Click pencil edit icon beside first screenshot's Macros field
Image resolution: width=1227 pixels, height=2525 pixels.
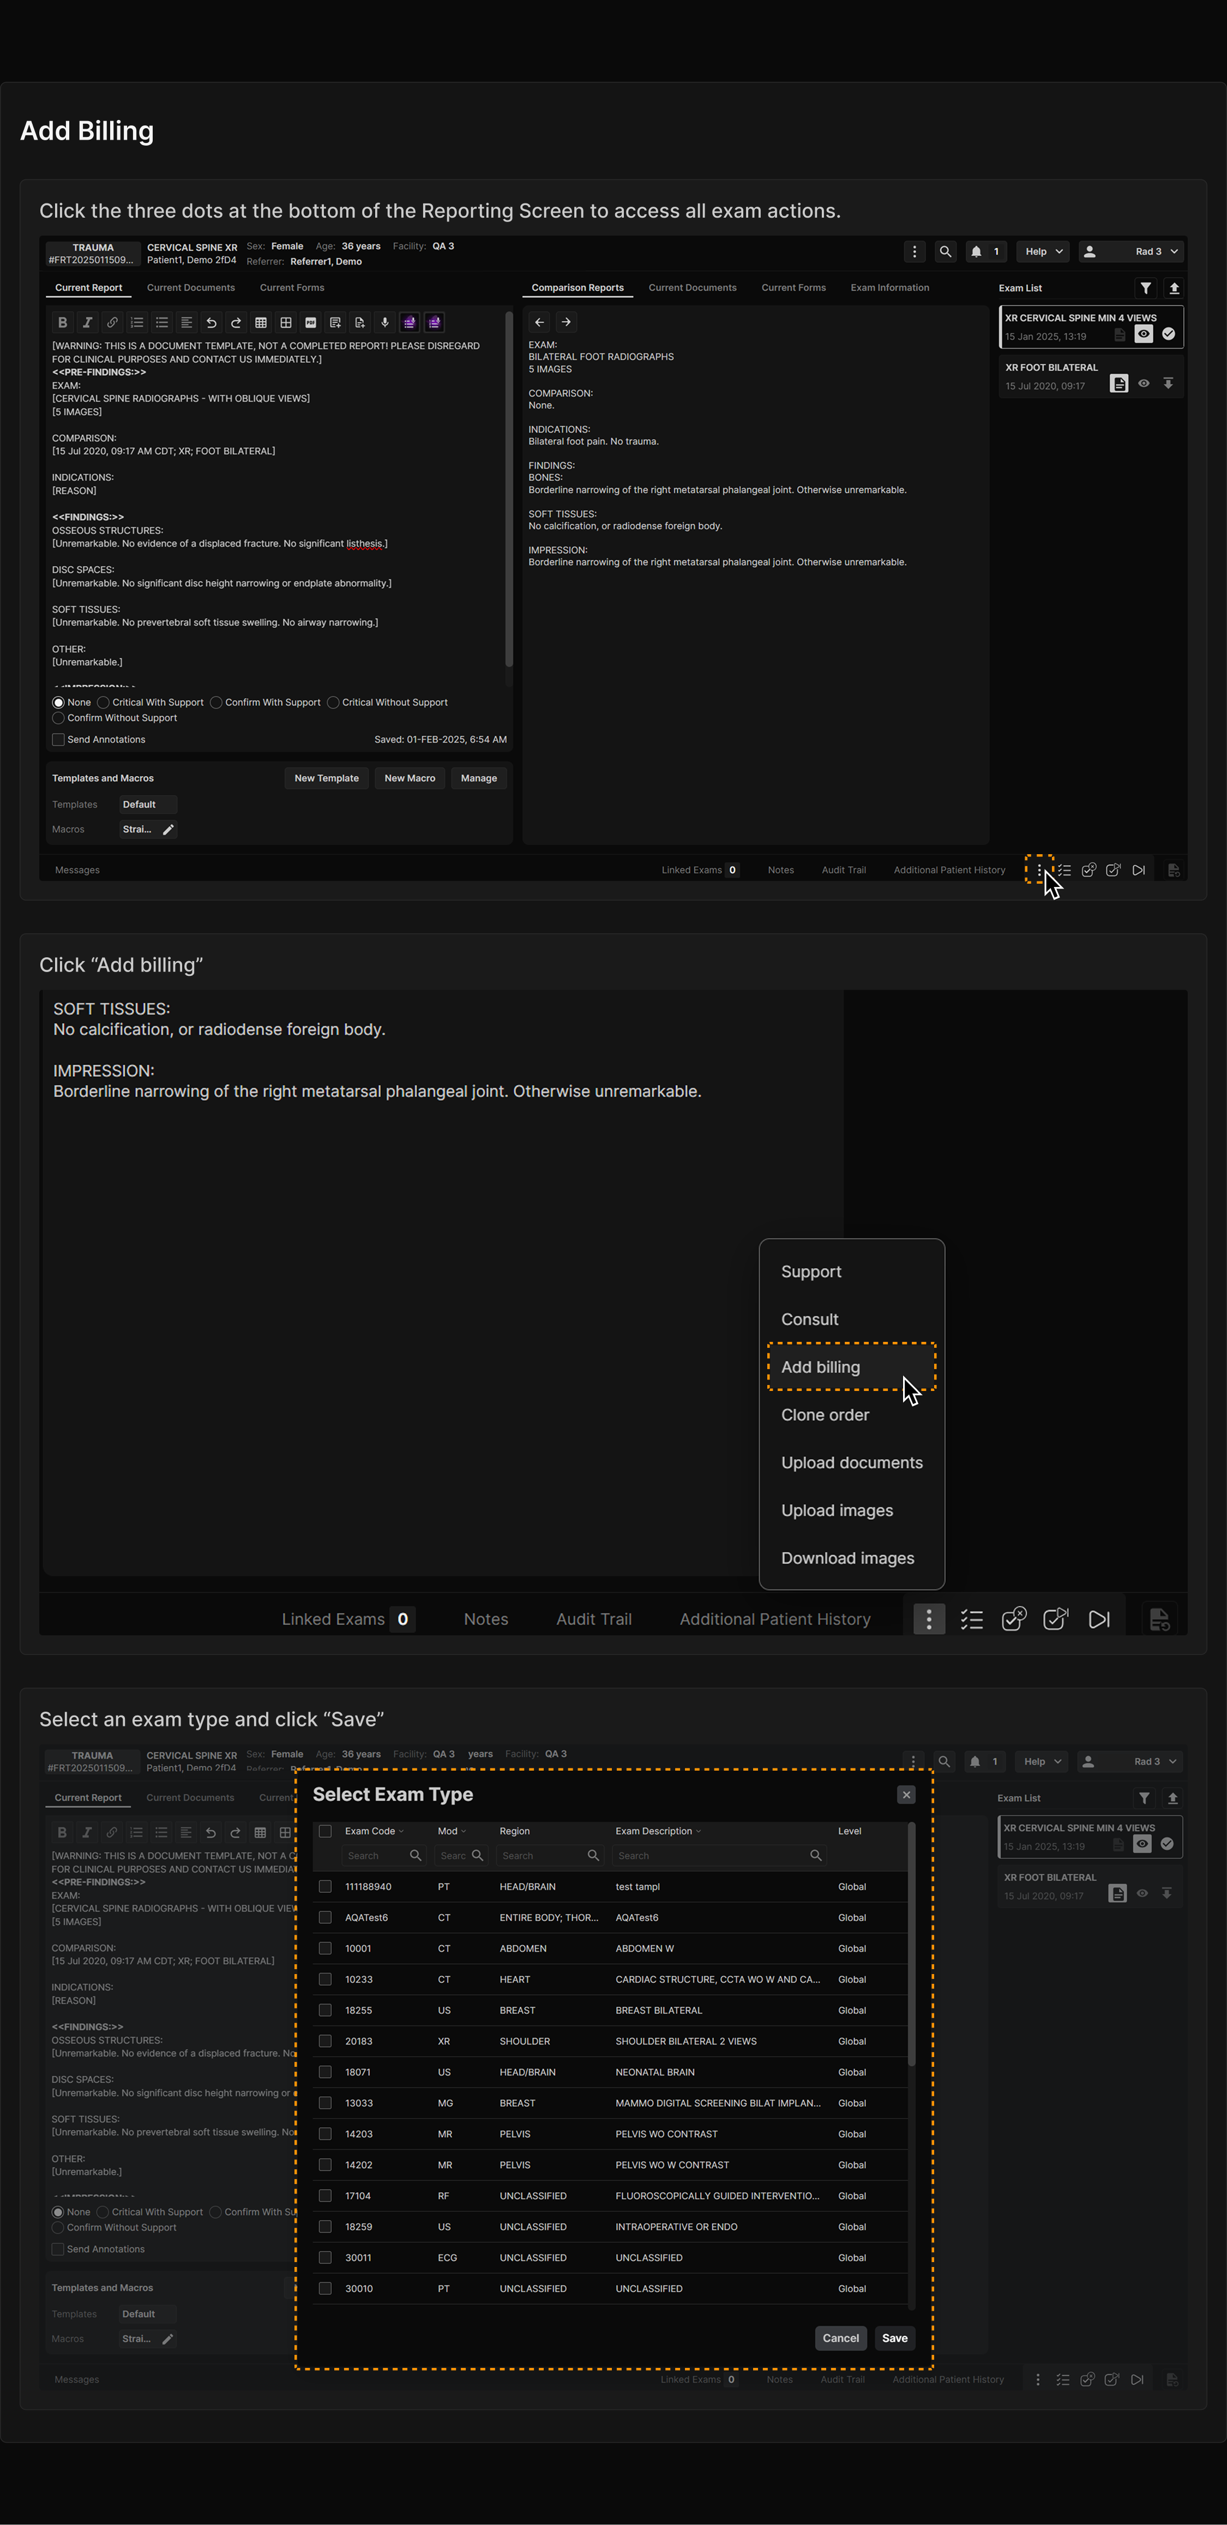point(167,829)
